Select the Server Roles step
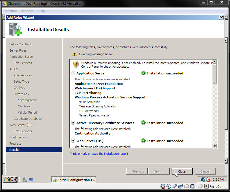 point(18,50)
